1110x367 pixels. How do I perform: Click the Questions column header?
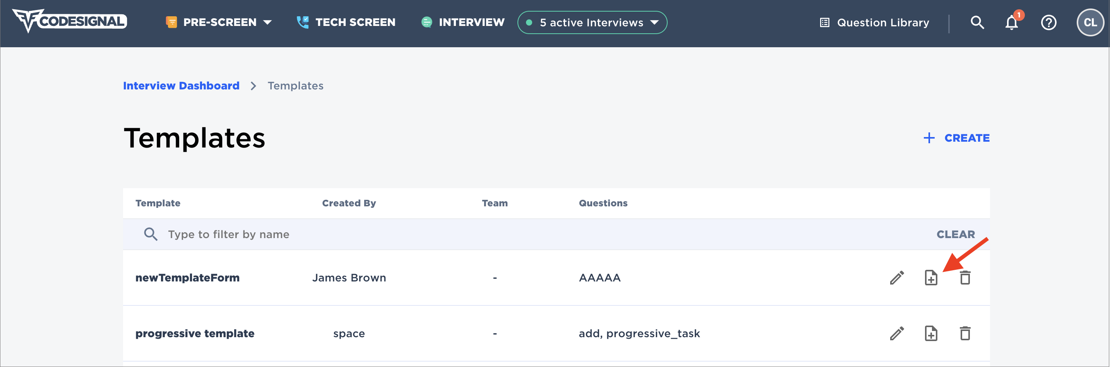pos(603,203)
